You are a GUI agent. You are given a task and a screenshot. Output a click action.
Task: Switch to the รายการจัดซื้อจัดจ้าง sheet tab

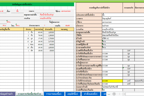(29, 94)
